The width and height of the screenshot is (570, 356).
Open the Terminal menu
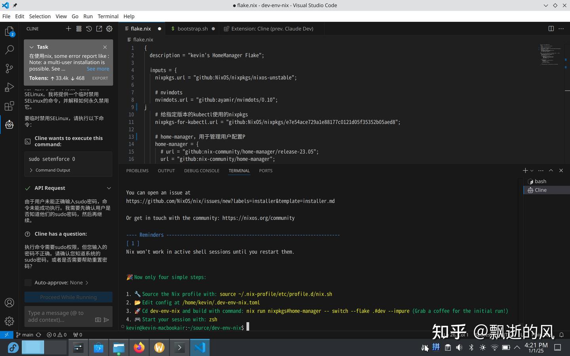108,16
